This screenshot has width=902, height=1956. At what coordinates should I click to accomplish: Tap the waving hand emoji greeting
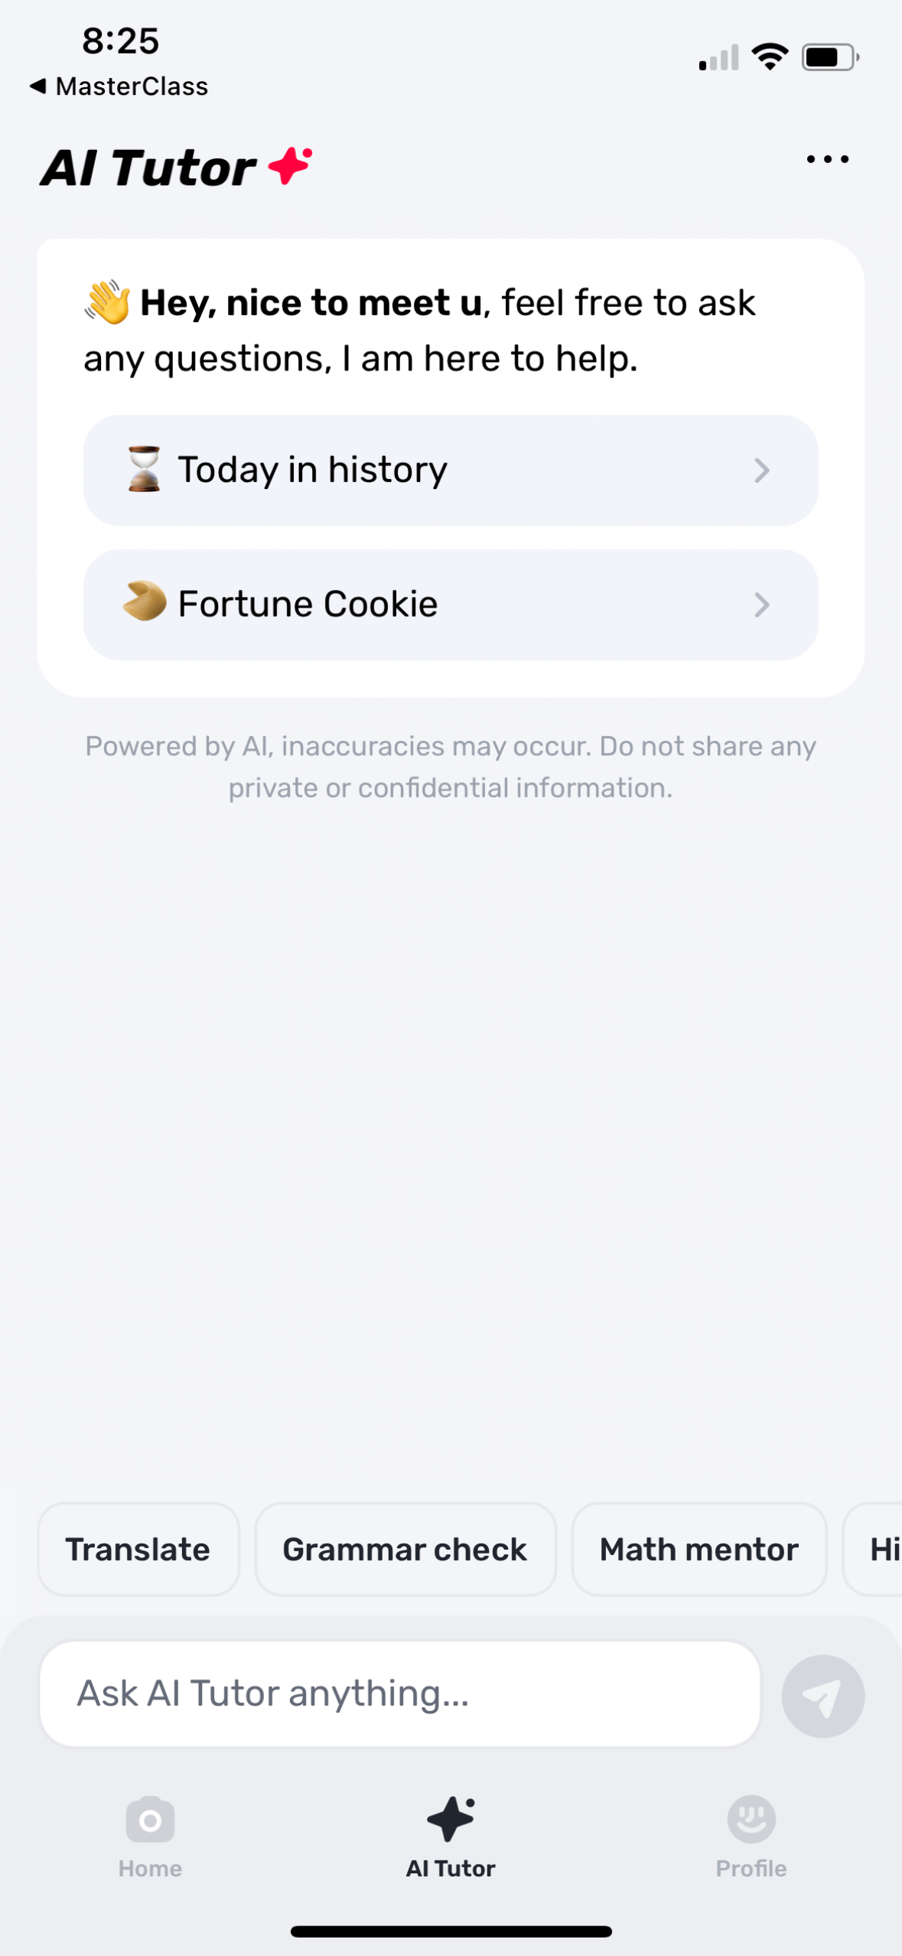(x=107, y=302)
